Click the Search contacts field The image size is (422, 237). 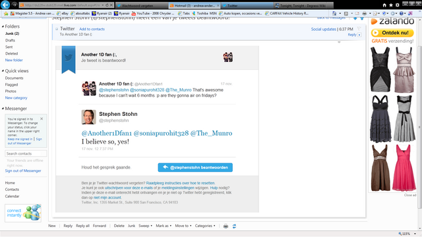pyautogui.click(x=26, y=153)
